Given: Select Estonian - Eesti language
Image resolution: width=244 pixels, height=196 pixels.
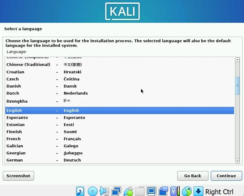Looking at the screenshot, I should pos(120,125).
